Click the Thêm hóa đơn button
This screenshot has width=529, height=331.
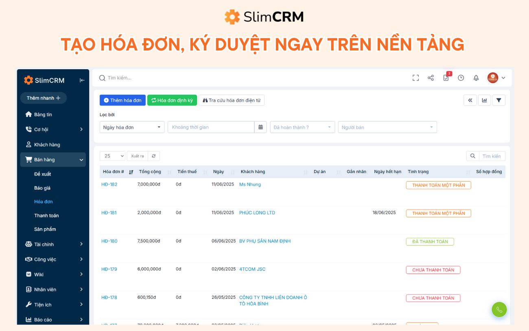click(x=122, y=100)
